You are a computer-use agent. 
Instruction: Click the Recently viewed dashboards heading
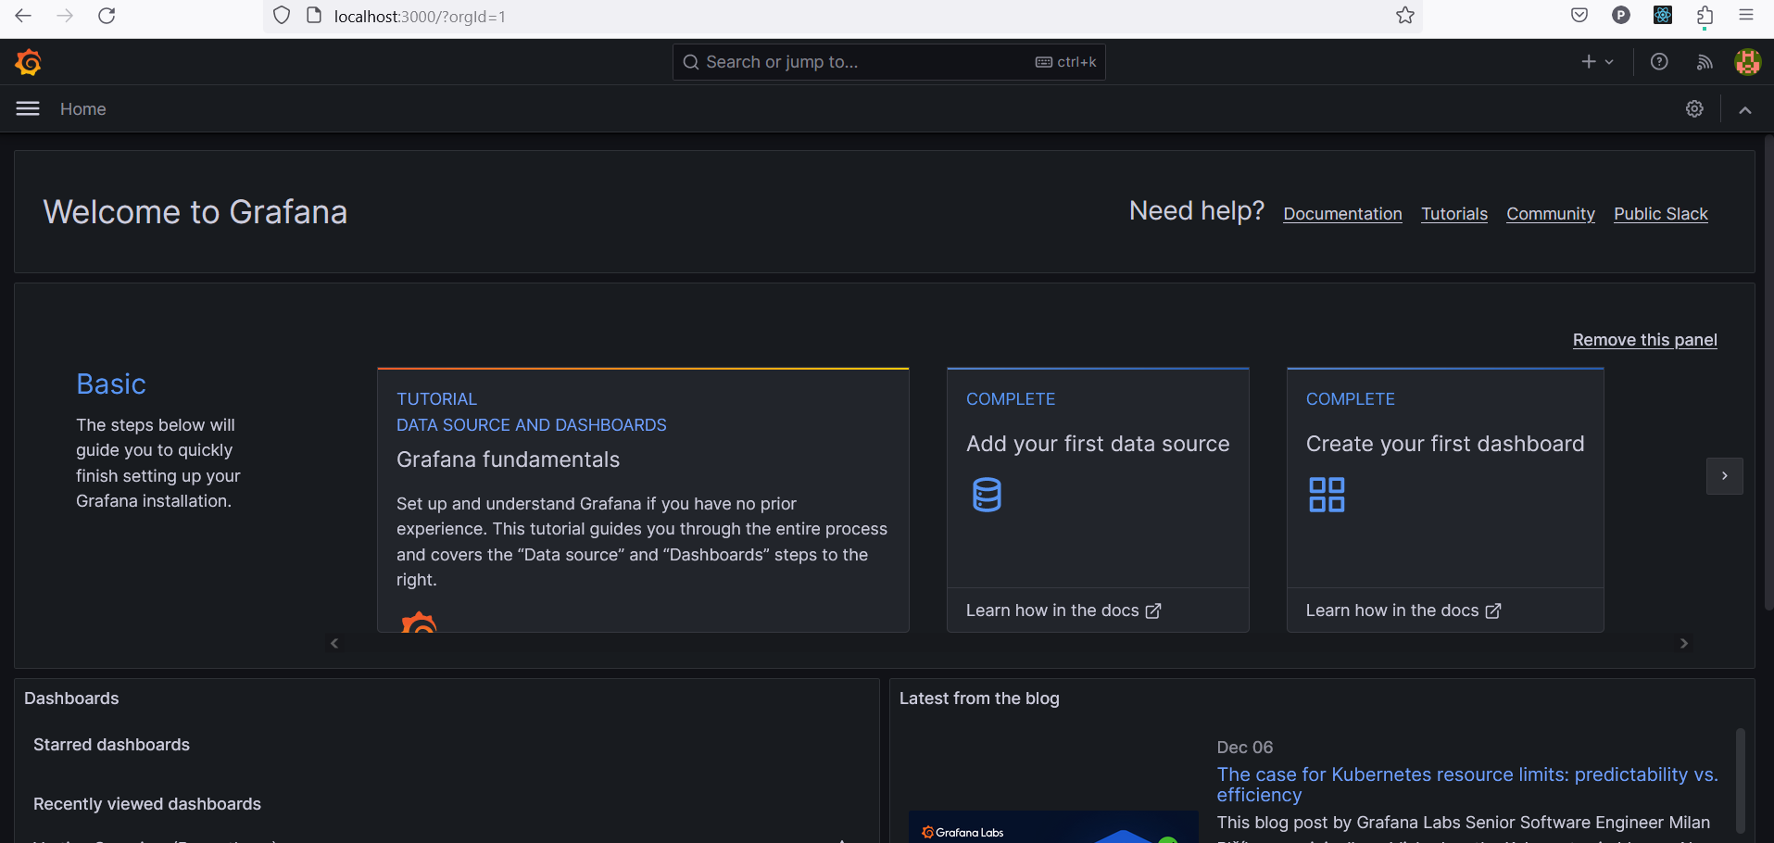147,804
